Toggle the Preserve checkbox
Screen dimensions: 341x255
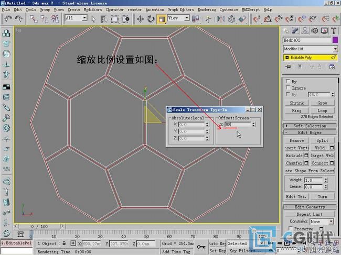(291, 228)
